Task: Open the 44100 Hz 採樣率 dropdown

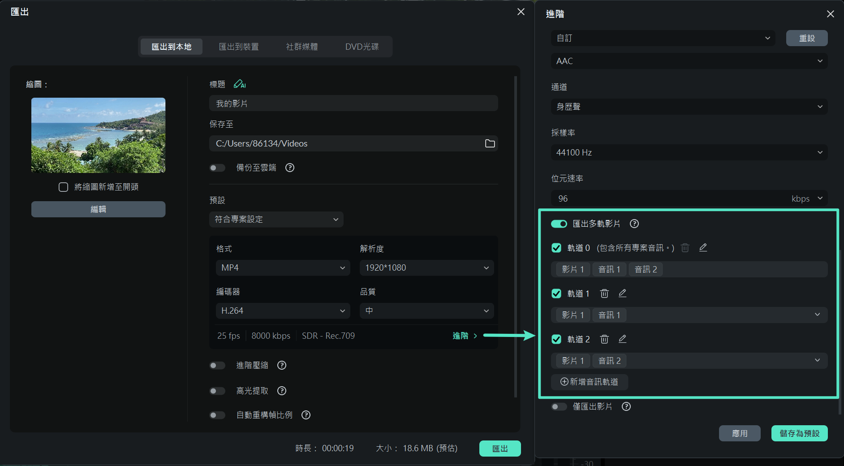Action: (689, 152)
